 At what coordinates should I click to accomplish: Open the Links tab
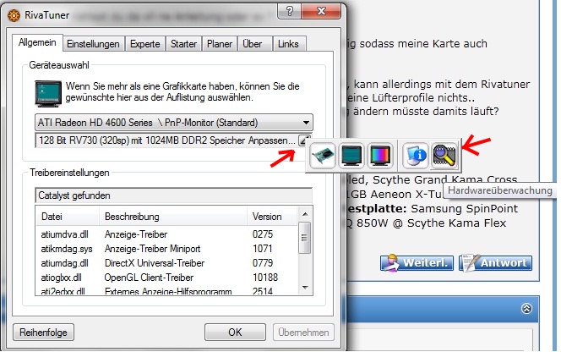pyautogui.click(x=288, y=44)
